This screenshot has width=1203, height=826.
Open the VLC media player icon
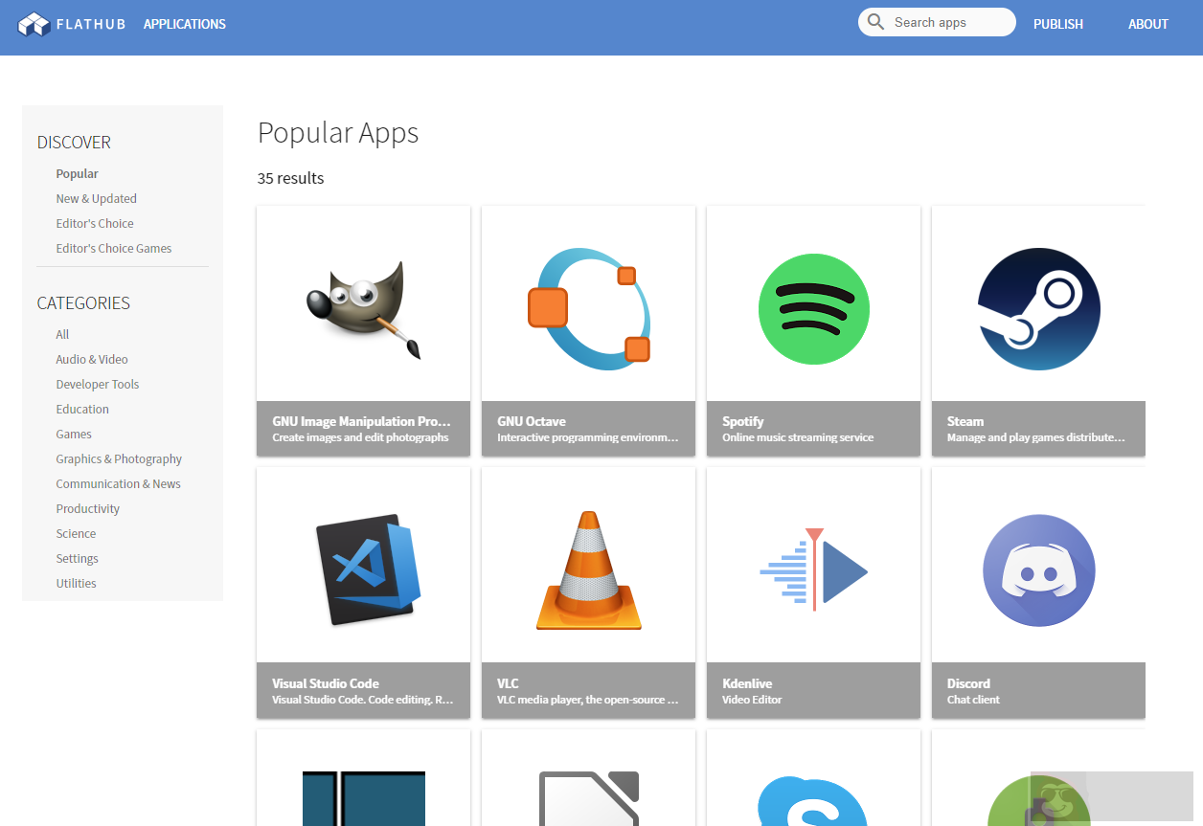tap(588, 569)
